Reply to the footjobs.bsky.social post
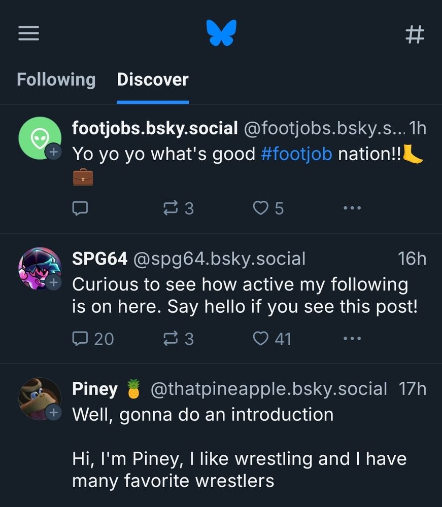 pos(81,208)
